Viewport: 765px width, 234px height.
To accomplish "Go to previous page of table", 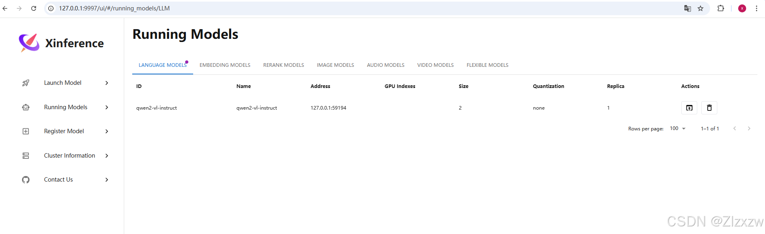I will pyautogui.click(x=735, y=128).
